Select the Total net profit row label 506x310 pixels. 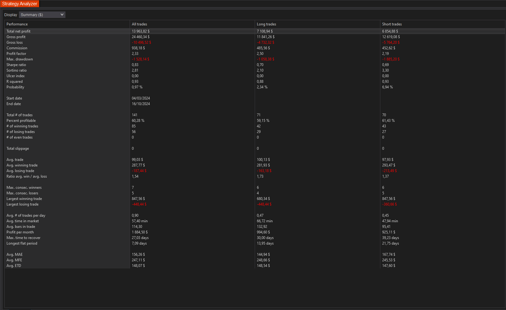coord(18,31)
